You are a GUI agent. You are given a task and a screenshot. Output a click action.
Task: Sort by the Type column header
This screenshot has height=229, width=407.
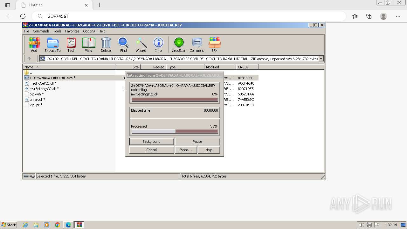click(185, 67)
